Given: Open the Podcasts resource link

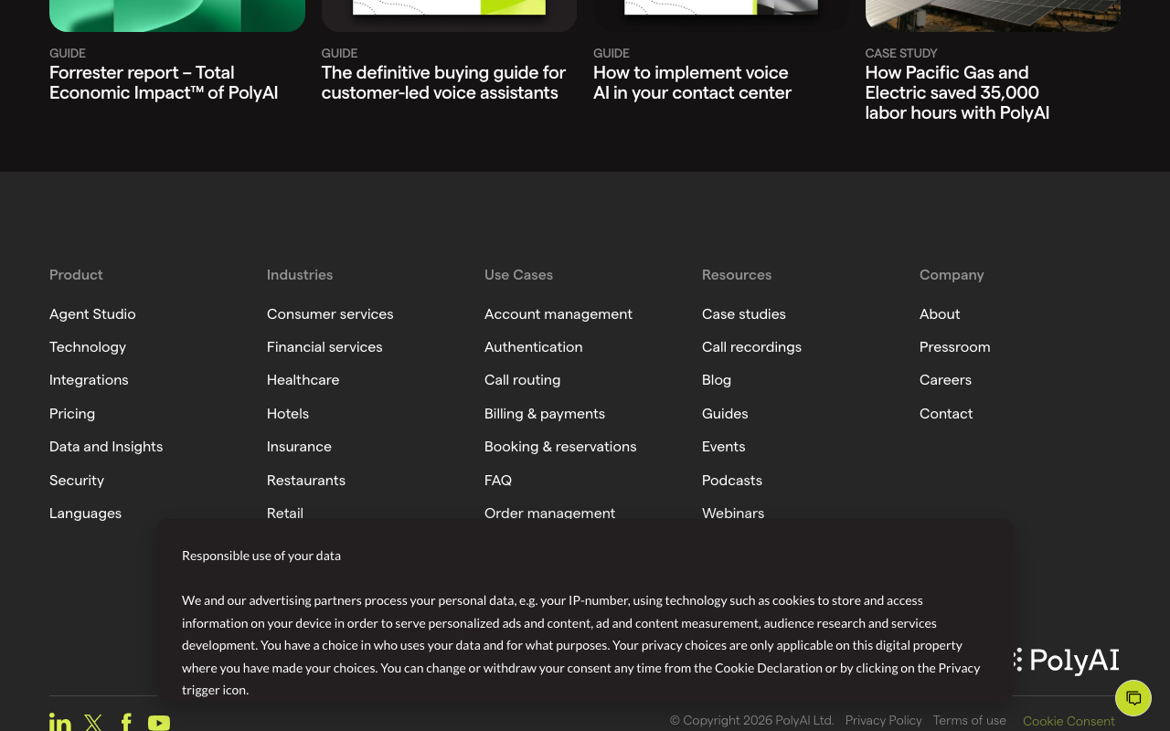Looking at the screenshot, I should pyautogui.click(x=732, y=481).
